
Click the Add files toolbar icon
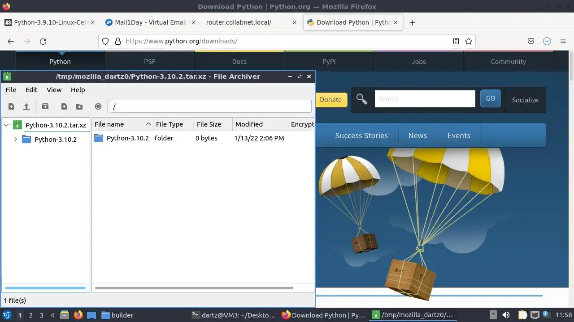pos(64,106)
